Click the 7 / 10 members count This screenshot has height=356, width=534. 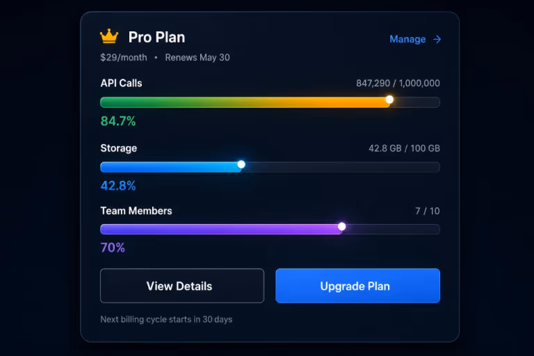(428, 211)
